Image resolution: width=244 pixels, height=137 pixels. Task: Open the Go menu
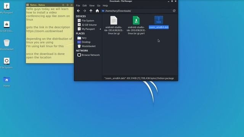click(99, 6)
